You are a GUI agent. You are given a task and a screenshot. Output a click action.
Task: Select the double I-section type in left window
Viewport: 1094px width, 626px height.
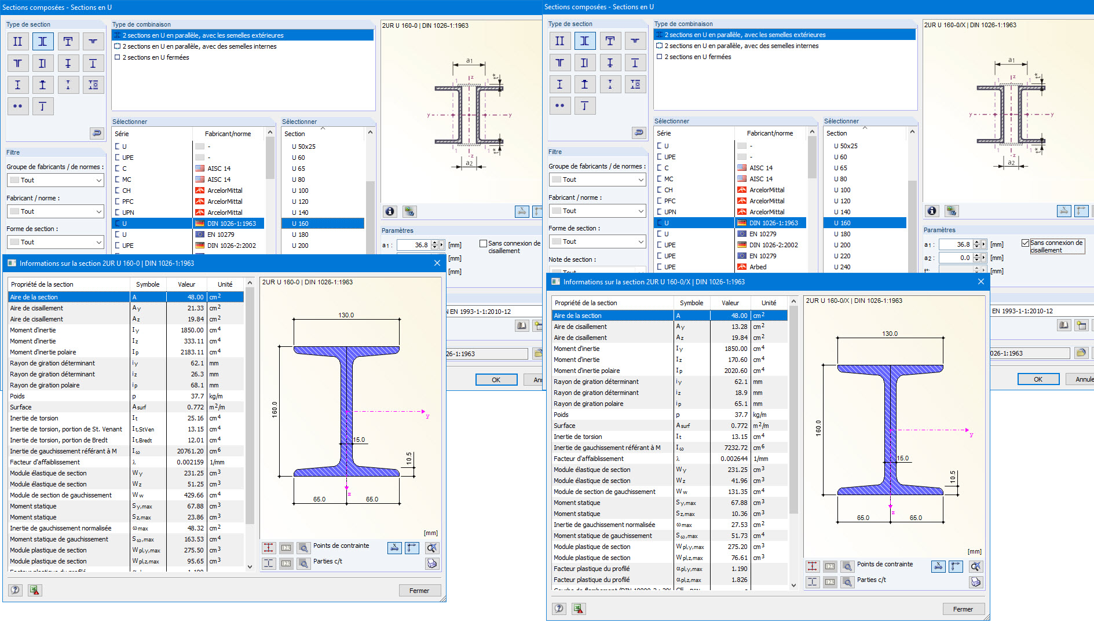[x=18, y=42]
